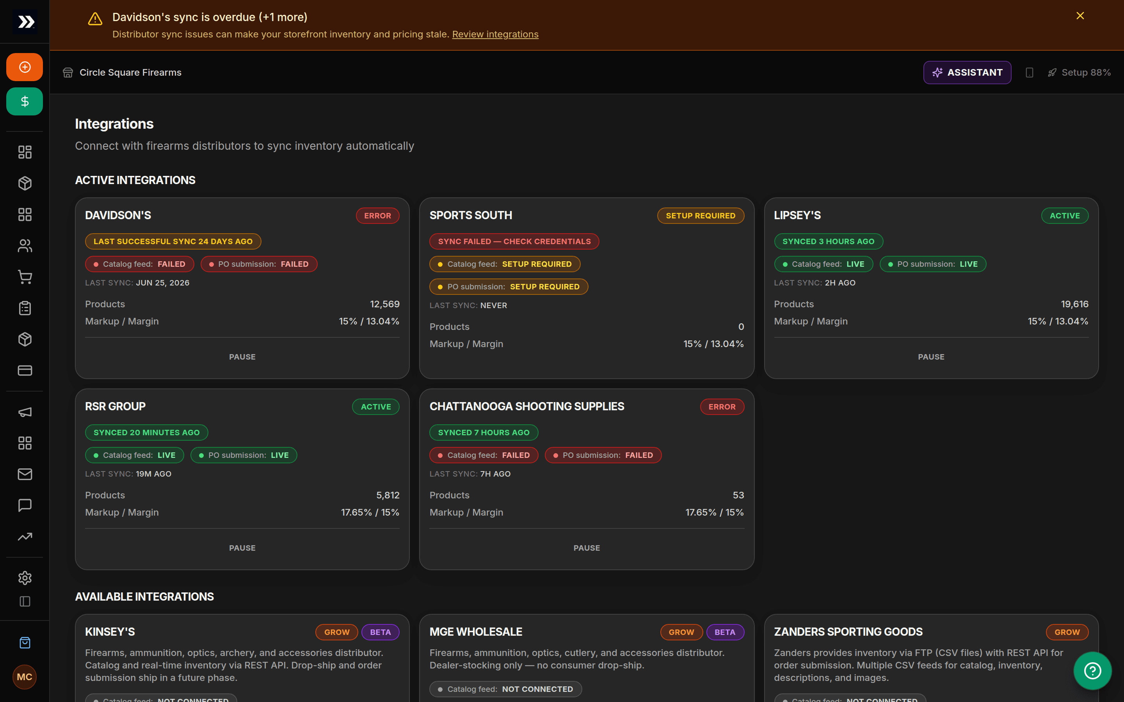Viewport: 1124px width, 702px height.
Task: Click RSR Group 'PO submission: LIVE' chip
Action: pos(244,455)
